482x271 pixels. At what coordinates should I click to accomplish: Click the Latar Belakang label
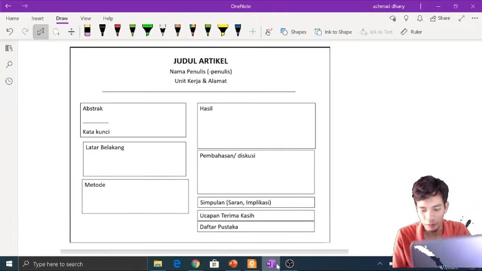105,147
